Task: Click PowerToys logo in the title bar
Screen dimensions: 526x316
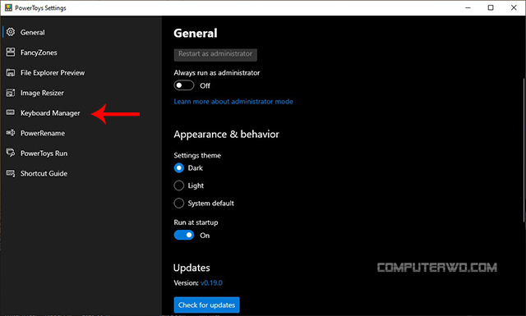Action: tap(8, 7)
